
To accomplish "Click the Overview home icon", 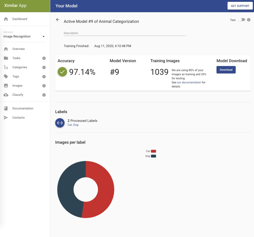I will [x=6, y=49].
